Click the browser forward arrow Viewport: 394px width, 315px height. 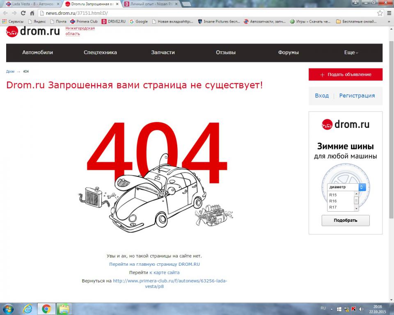14,13
